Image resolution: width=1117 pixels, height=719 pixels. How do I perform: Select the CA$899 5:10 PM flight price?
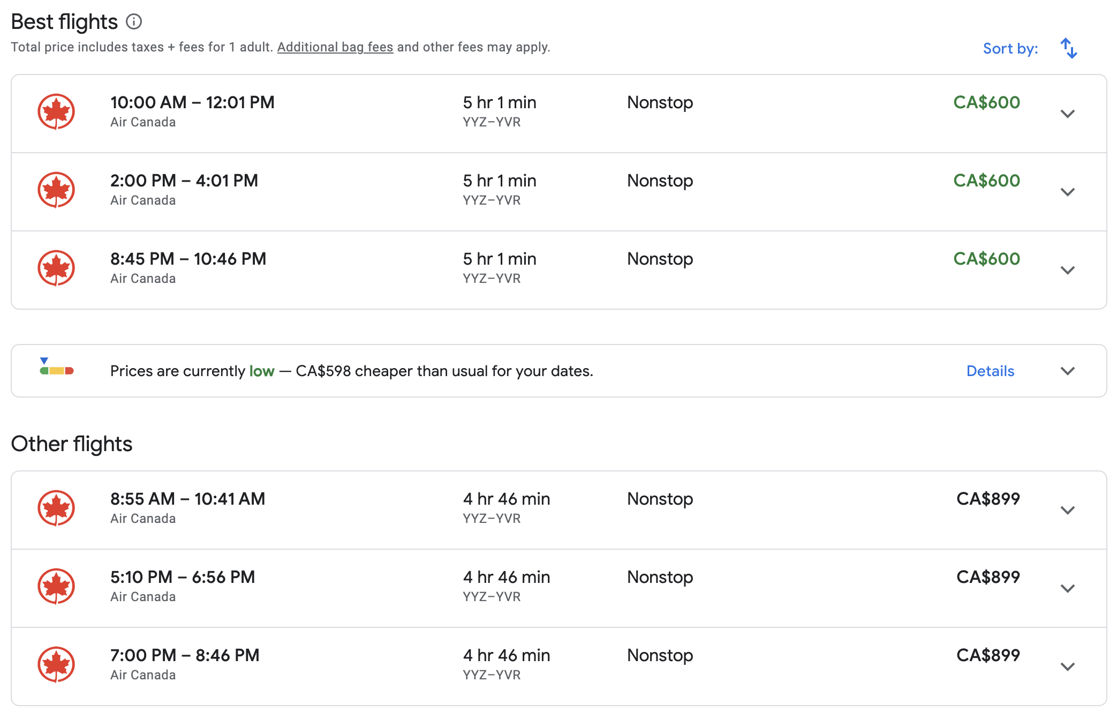[x=987, y=577]
